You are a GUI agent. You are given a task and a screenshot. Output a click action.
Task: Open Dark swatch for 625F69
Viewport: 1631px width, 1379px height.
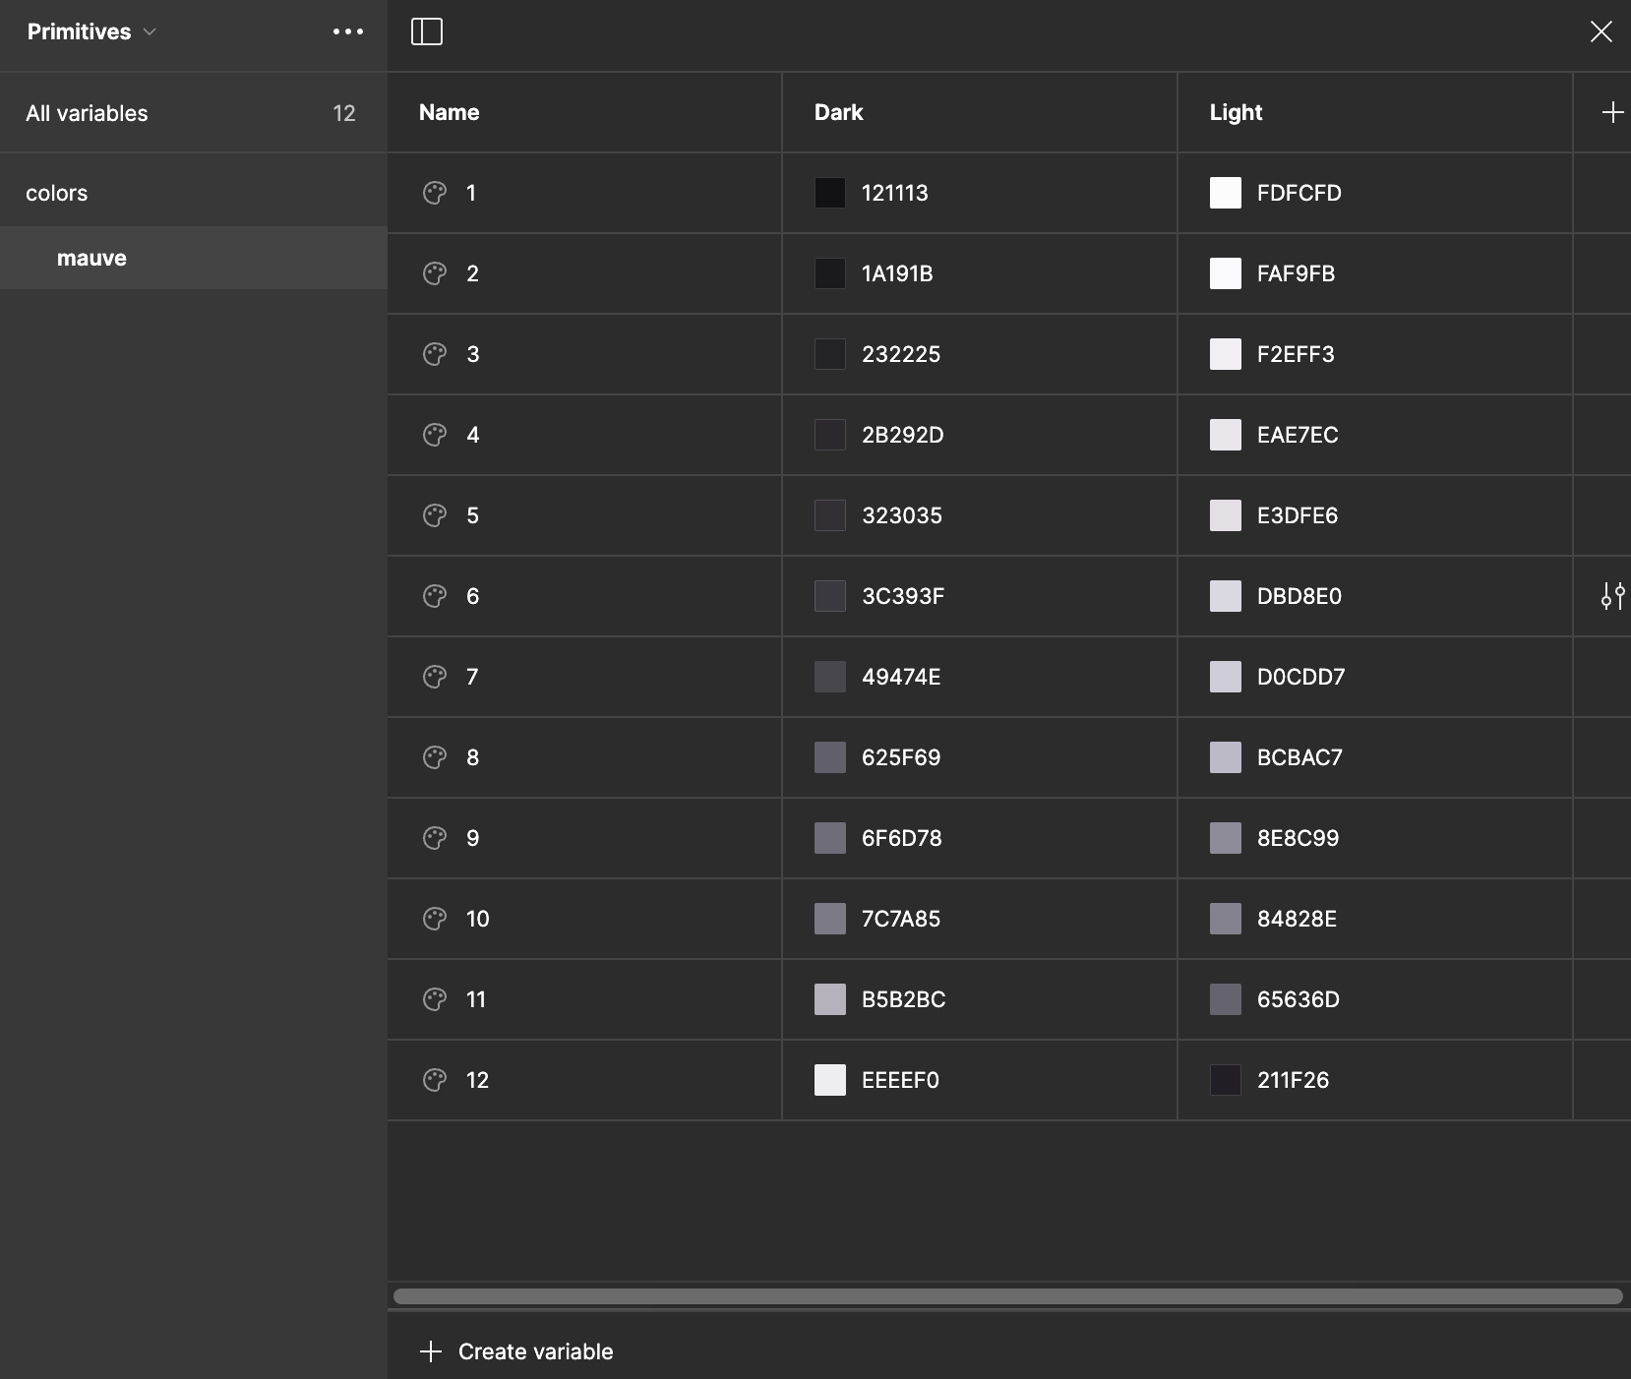(x=830, y=757)
